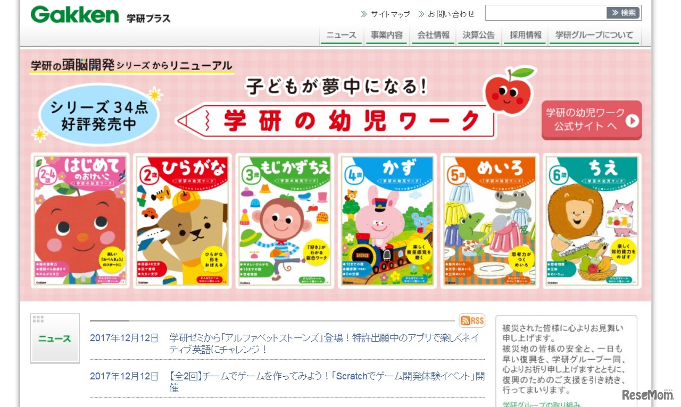This screenshot has width=681, height=407.
Task: Open the お問い合わせ link
Action: coord(447,14)
